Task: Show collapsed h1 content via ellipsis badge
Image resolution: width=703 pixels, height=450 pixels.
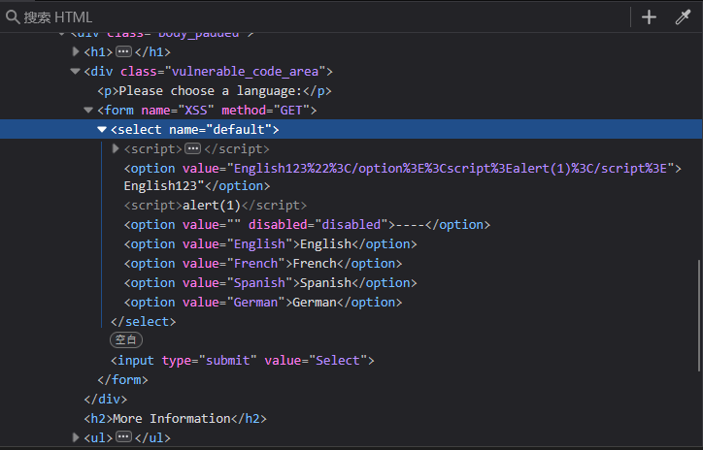Action: tap(123, 51)
